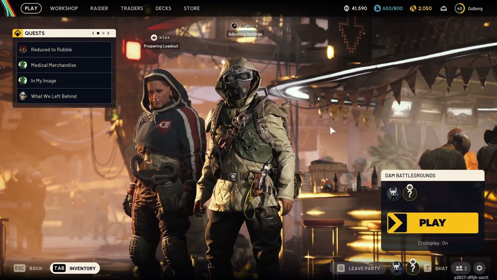Click the level 40 progress ring
The width and height of the screenshot is (497, 280).
[460, 8]
